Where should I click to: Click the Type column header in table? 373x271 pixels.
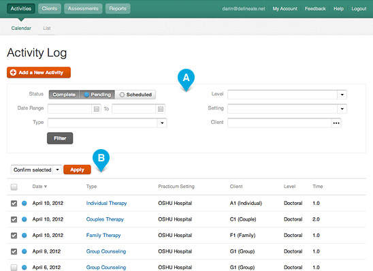(91, 187)
